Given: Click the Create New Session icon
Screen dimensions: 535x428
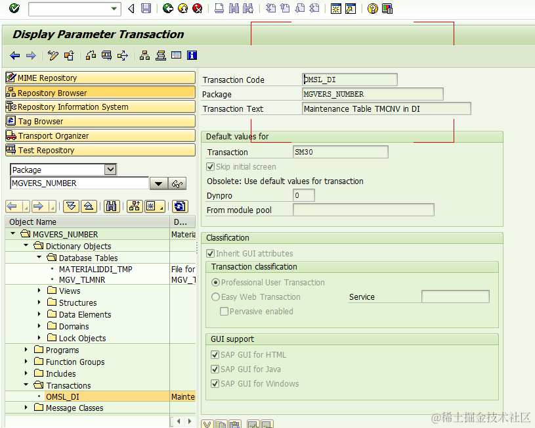Looking at the screenshot, I should coord(335,8).
